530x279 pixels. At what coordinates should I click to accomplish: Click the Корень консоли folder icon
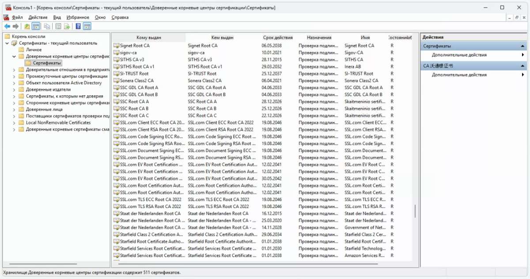(x=8, y=37)
